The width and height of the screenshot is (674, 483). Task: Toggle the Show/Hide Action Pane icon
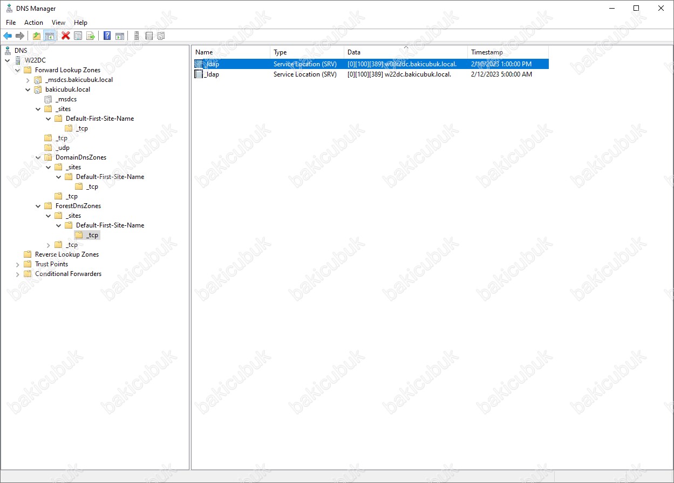pos(120,36)
